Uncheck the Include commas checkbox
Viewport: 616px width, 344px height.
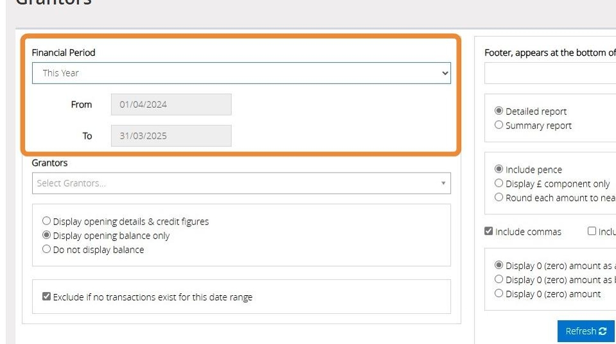(488, 231)
